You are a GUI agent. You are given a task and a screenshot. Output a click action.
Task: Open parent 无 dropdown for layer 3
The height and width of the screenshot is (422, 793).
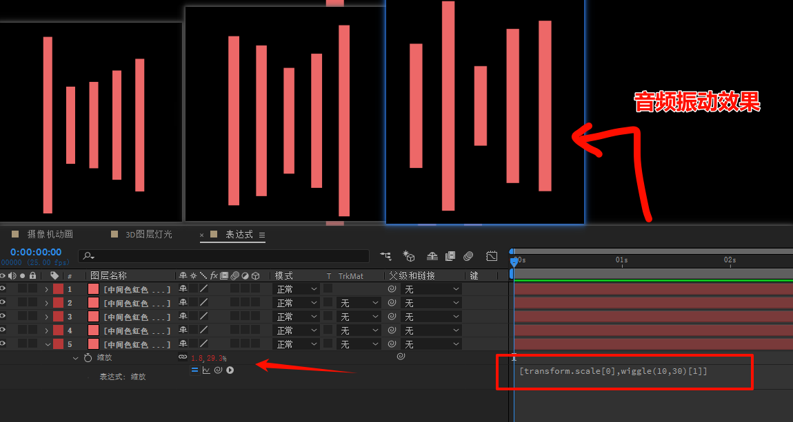pos(431,317)
